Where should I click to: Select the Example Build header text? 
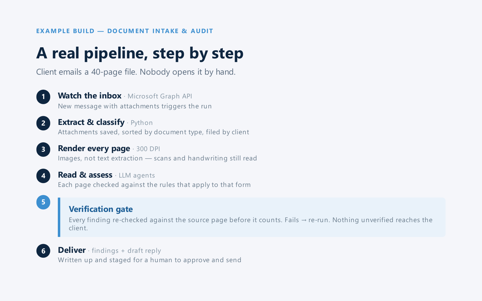tap(125, 31)
